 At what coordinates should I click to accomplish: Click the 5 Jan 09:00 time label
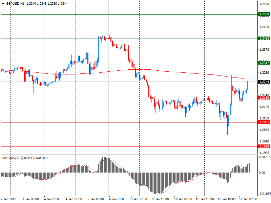[x=96, y=199]
